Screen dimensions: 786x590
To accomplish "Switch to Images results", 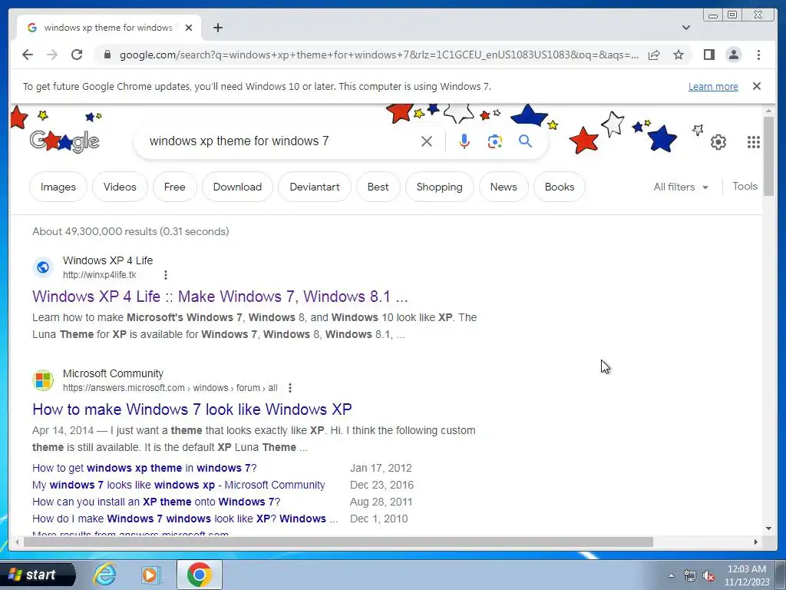I will coord(58,187).
